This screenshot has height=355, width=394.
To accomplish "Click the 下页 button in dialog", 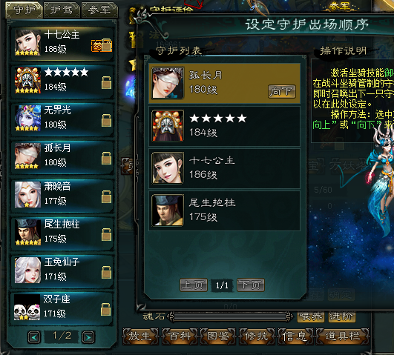I will pyautogui.click(x=251, y=285).
